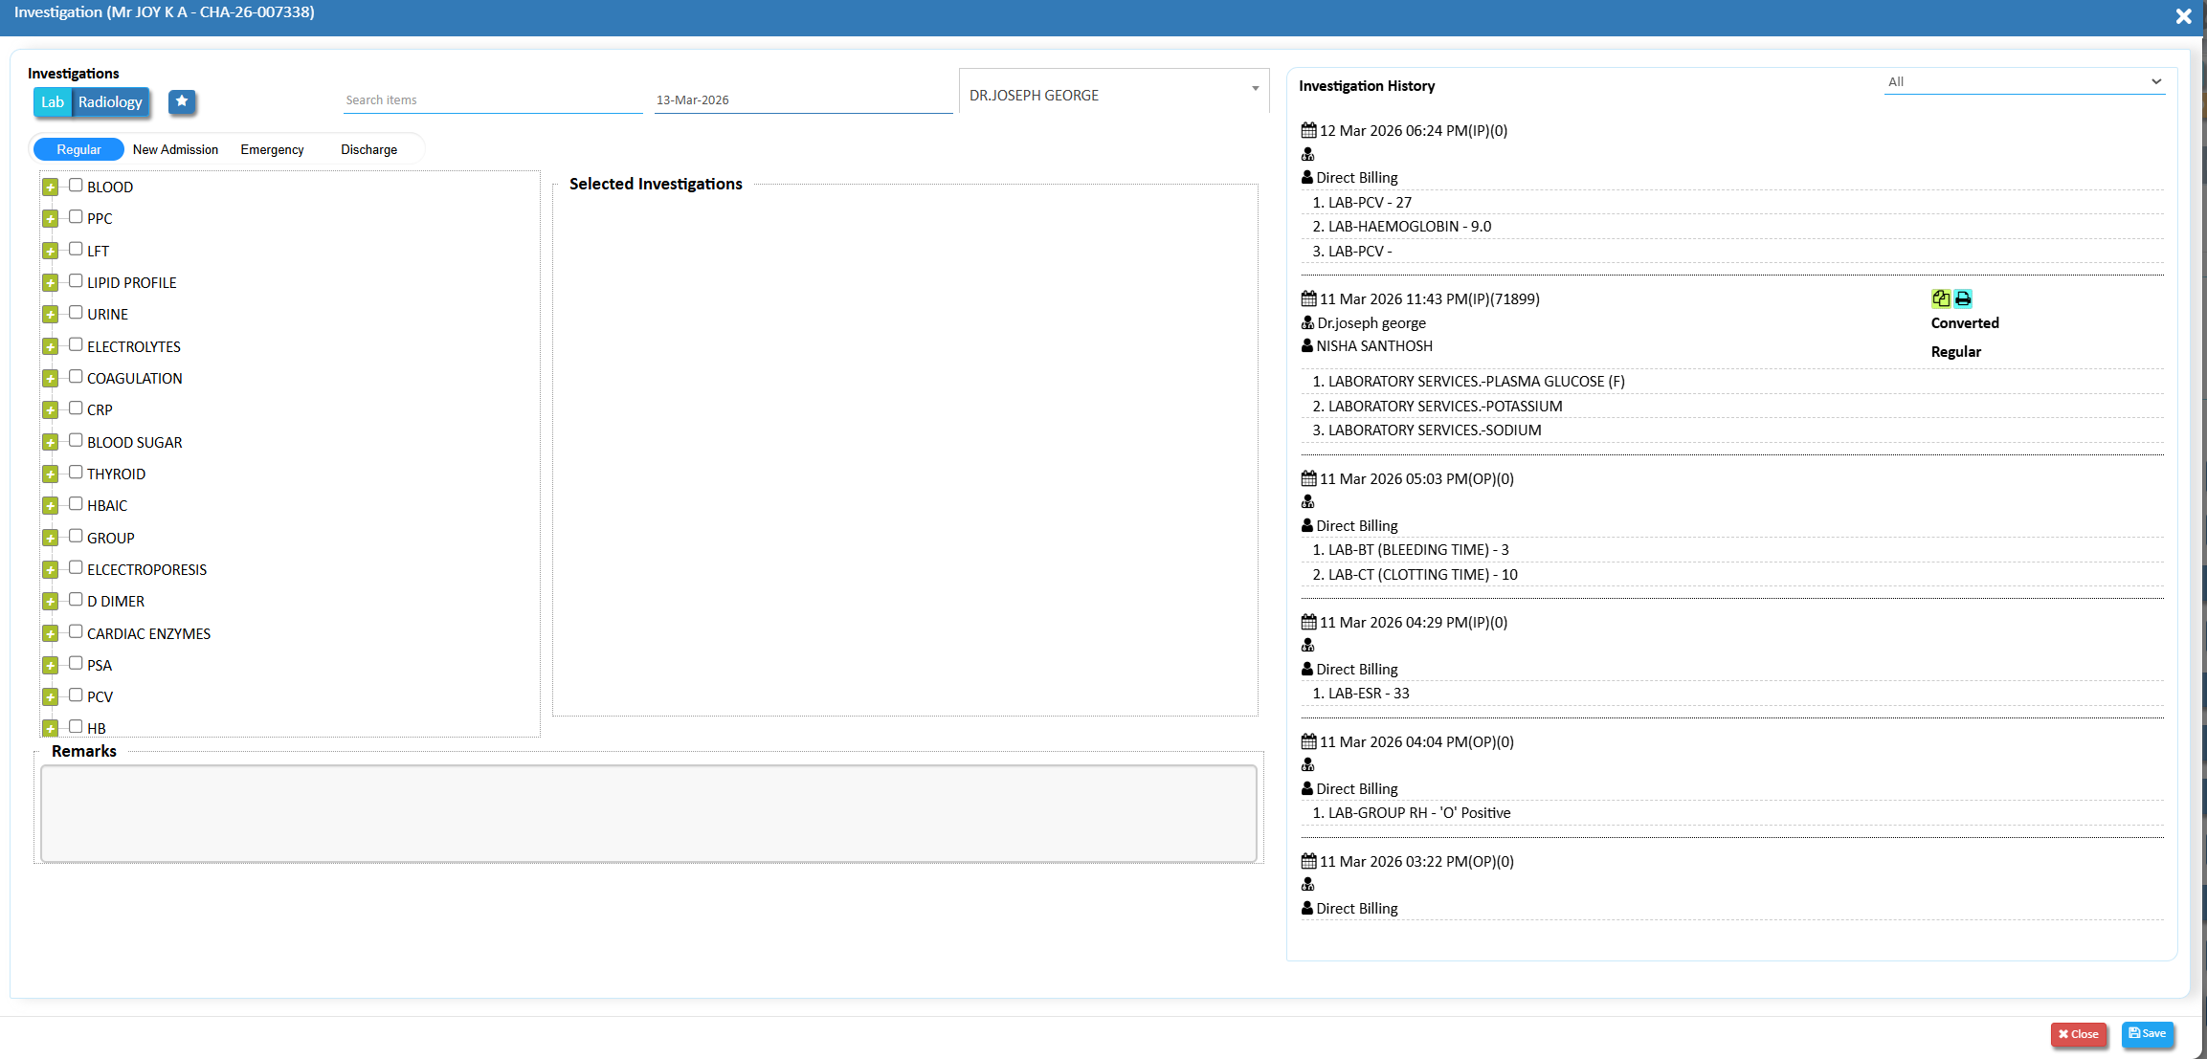Select the Emergency tab

[x=272, y=150]
